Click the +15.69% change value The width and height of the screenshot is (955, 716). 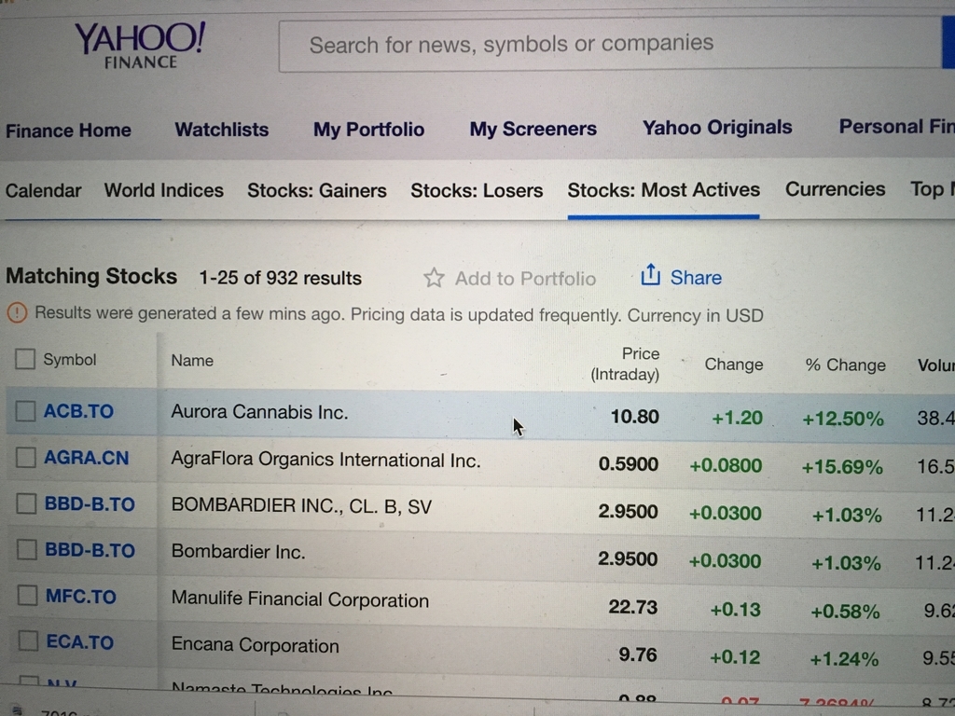[x=842, y=467]
